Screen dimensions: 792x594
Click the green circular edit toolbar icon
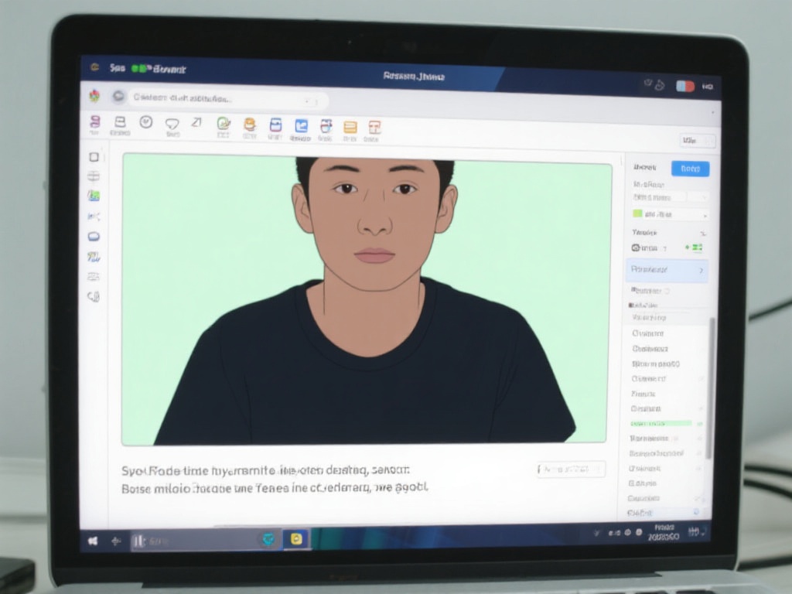(x=224, y=123)
